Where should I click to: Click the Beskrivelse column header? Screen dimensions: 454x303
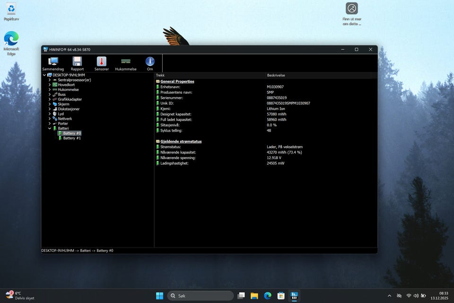tap(276, 75)
